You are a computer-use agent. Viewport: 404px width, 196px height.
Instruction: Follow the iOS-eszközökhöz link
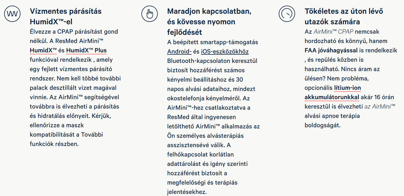pos(225,52)
